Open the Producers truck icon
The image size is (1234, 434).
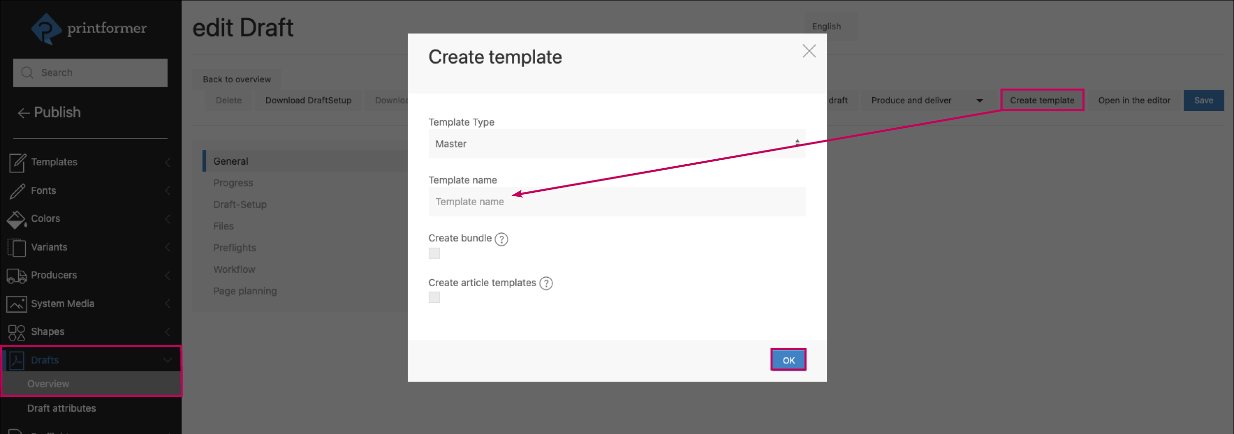point(16,275)
